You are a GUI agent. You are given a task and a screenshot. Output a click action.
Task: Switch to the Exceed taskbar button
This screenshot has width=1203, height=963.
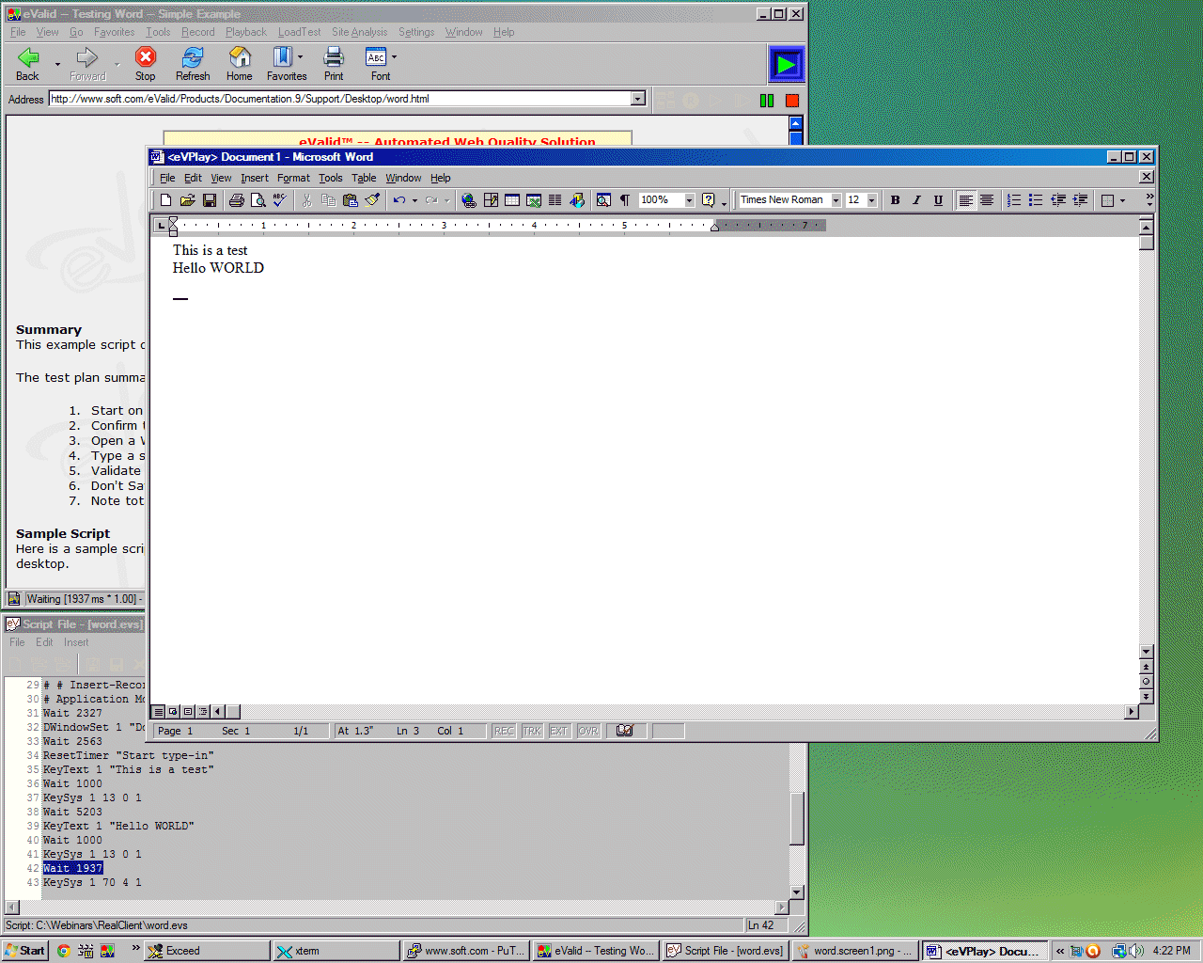207,951
